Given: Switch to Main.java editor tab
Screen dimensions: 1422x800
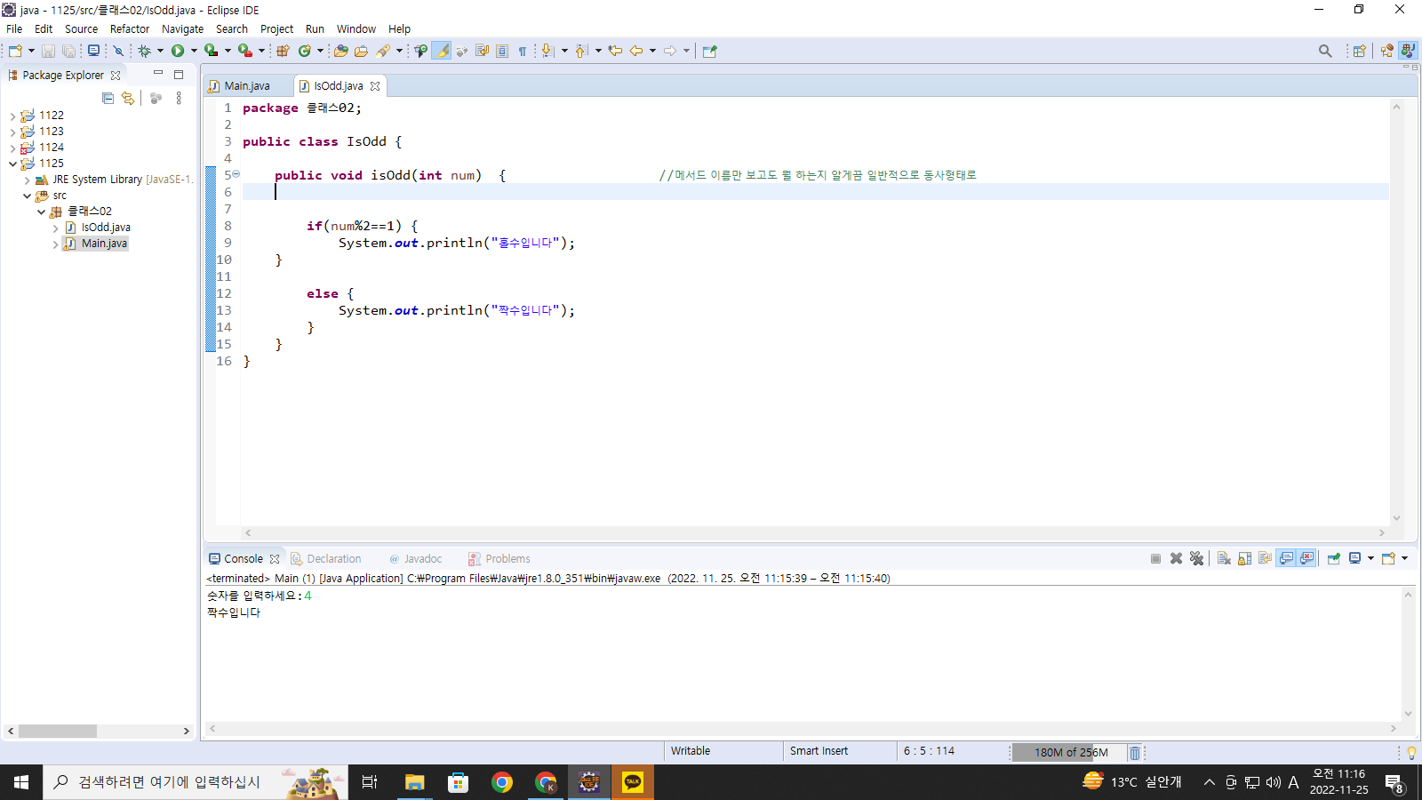Looking at the screenshot, I should (246, 86).
